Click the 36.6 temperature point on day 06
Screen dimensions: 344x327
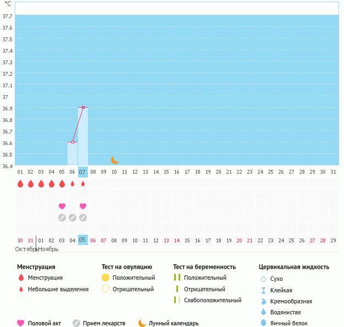click(73, 142)
